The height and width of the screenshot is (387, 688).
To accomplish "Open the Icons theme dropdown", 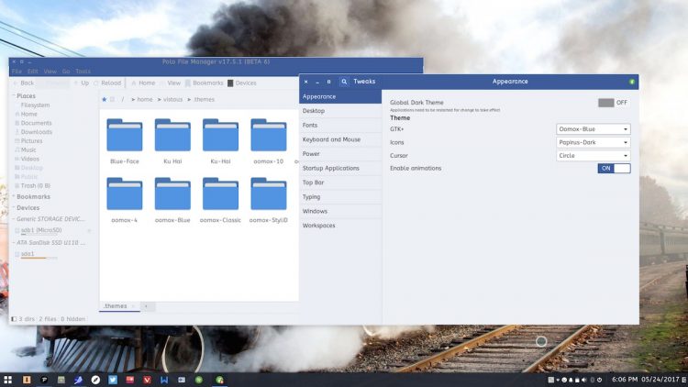I will tap(594, 142).
